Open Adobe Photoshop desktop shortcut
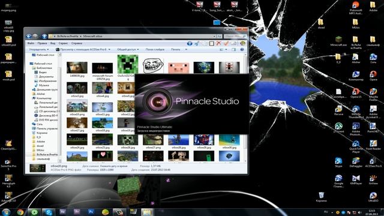 click(x=356, y=130)
